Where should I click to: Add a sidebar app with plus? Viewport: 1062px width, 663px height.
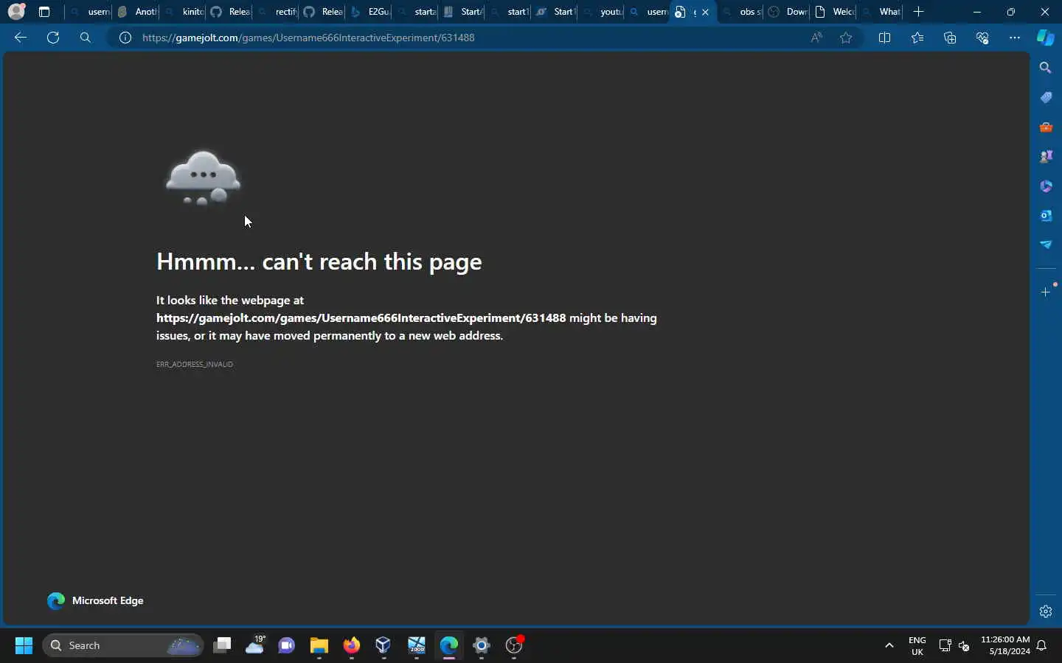[x=1046, y=292]
